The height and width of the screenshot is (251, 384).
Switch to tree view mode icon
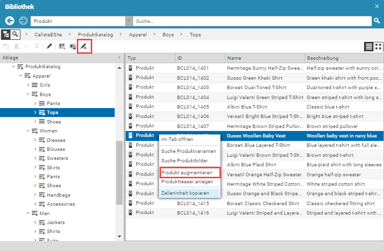[6, 35]
